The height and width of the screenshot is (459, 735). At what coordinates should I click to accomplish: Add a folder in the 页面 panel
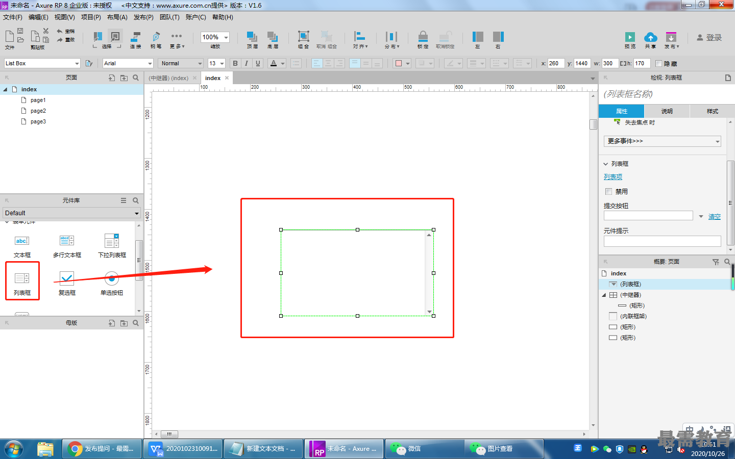[124, 78]
